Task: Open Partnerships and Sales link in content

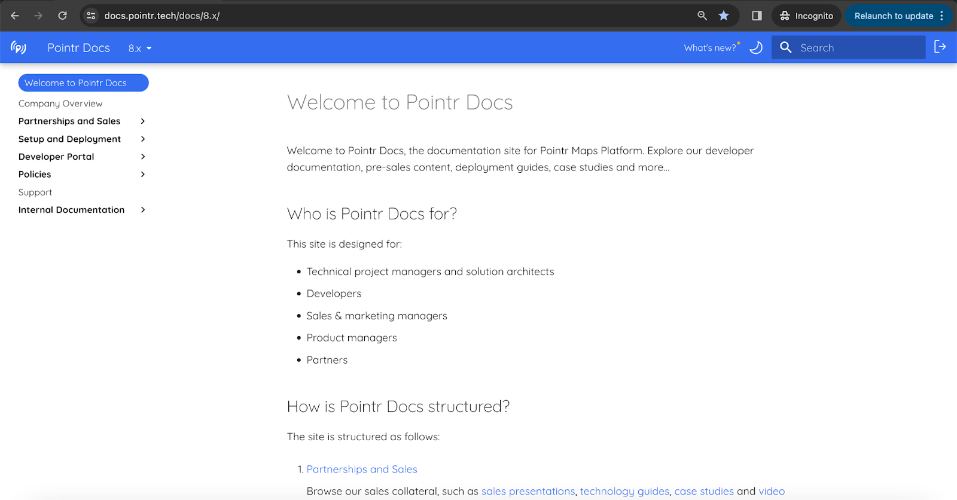Action: (x=362, y=469)
